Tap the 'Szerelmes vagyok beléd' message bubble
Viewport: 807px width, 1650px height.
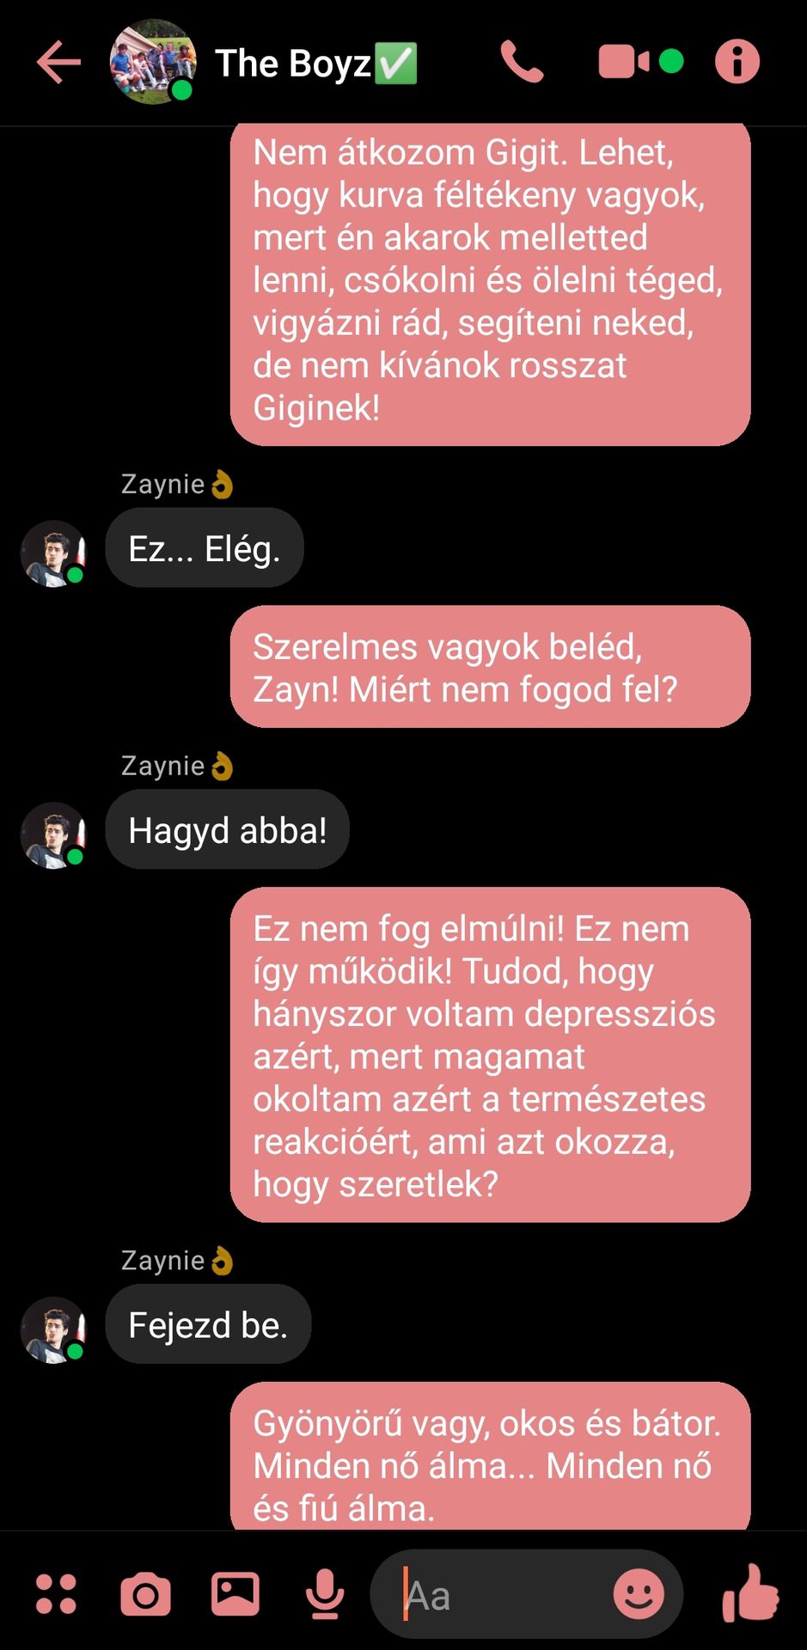(x=490, y=667)
